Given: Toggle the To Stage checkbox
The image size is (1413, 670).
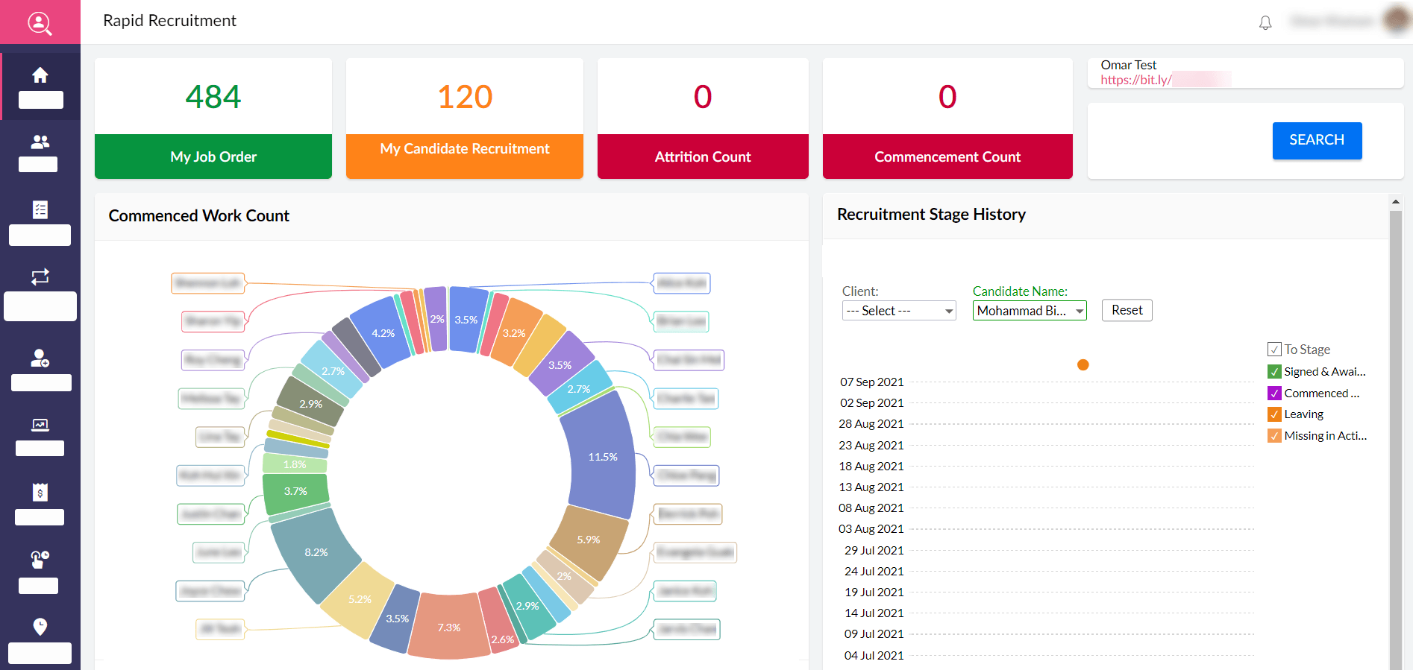Looking at the screenshot, I should tap(1274, 350).
